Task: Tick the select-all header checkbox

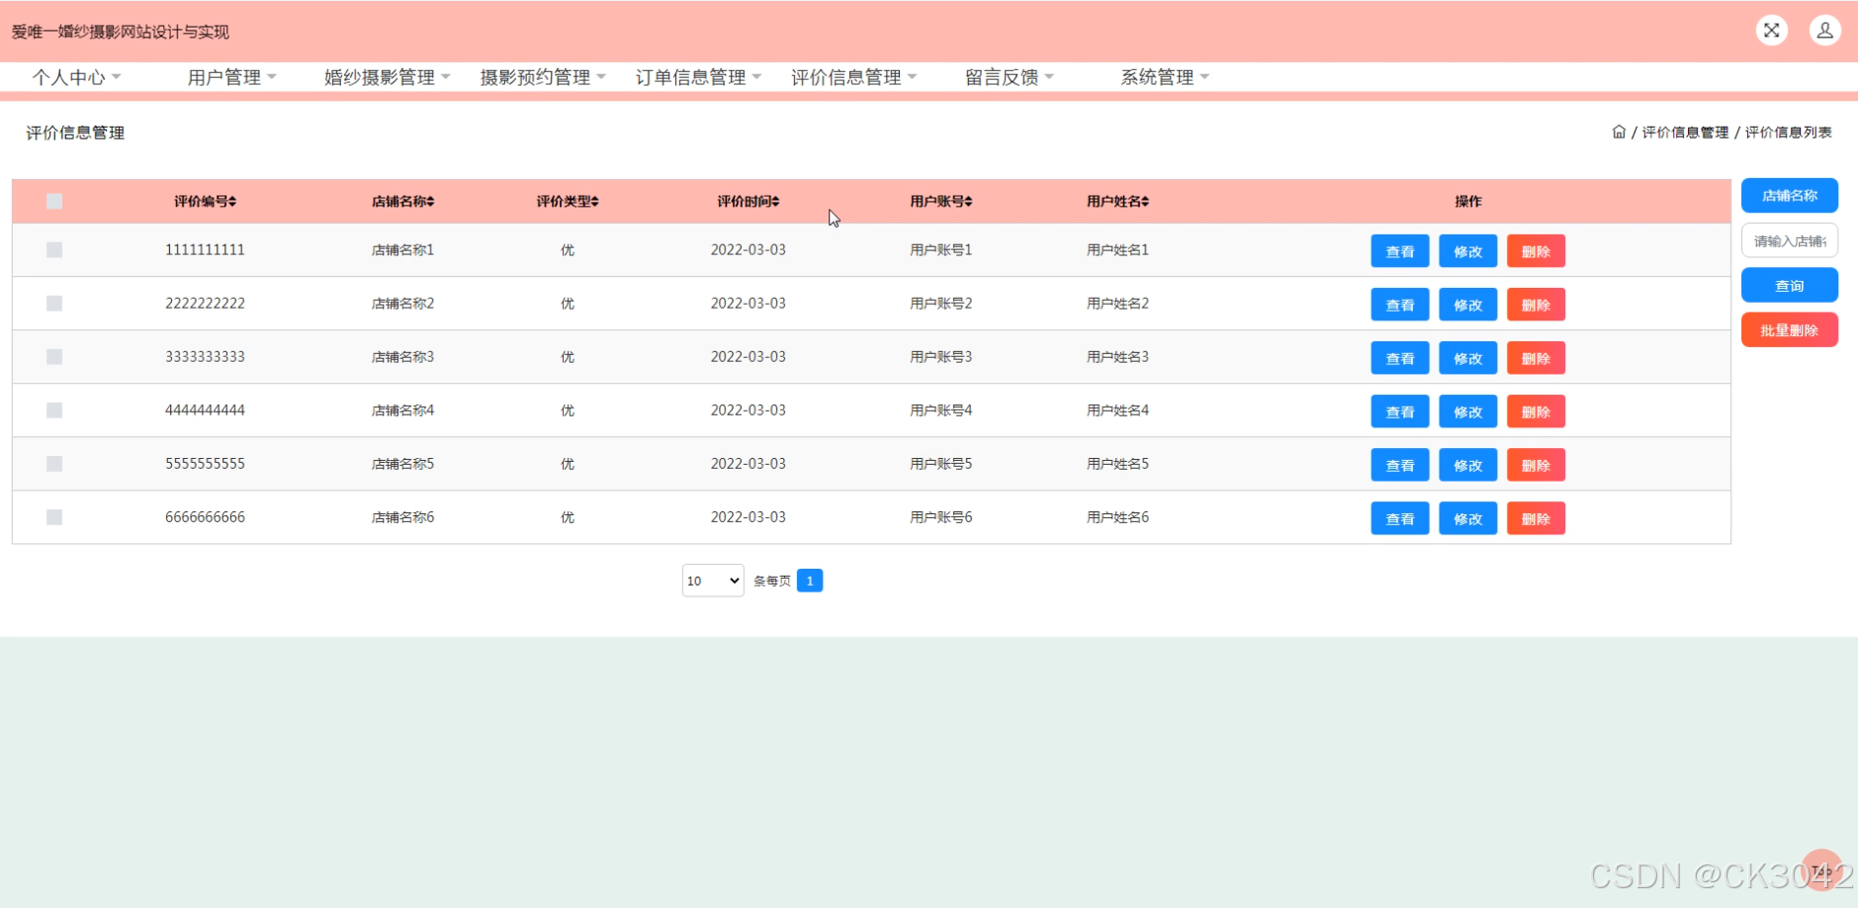Action: (x=54, y=201)
